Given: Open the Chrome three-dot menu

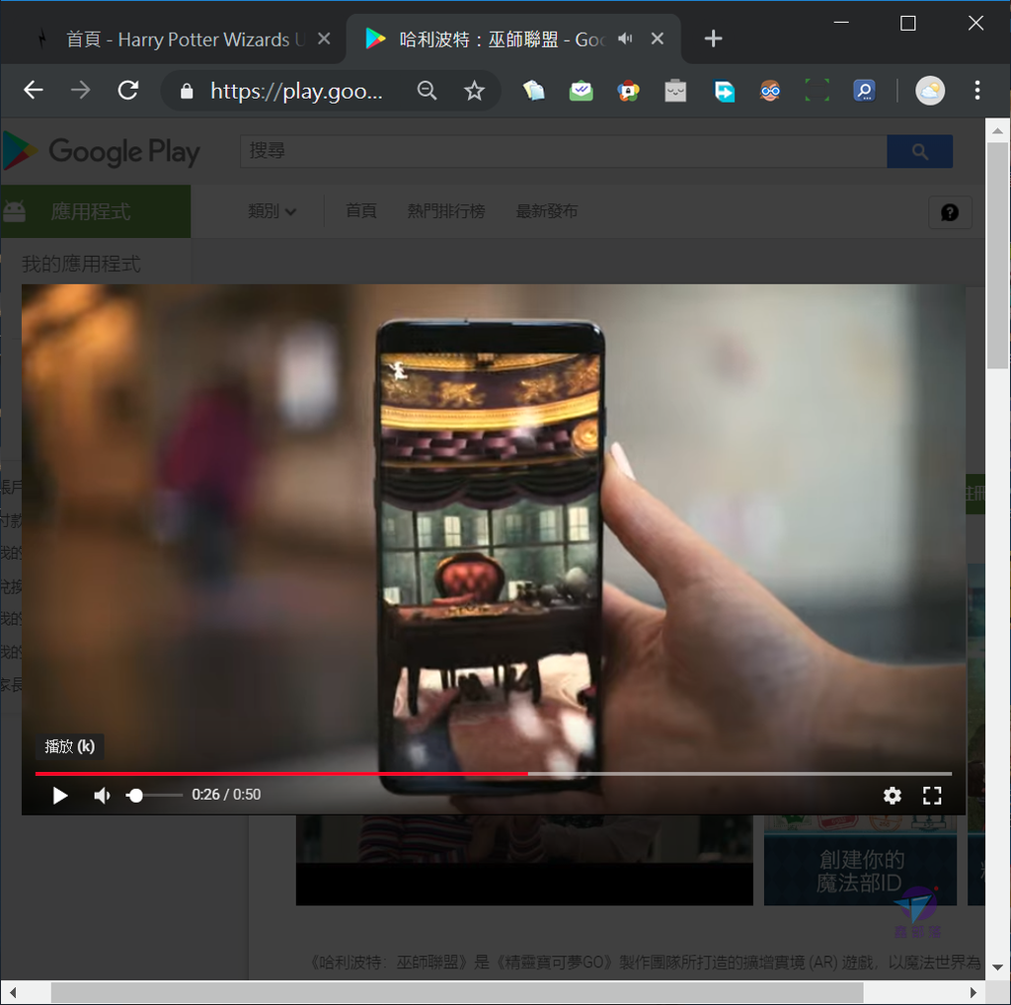Looking at the screenshot, I should tap(977, 90).
